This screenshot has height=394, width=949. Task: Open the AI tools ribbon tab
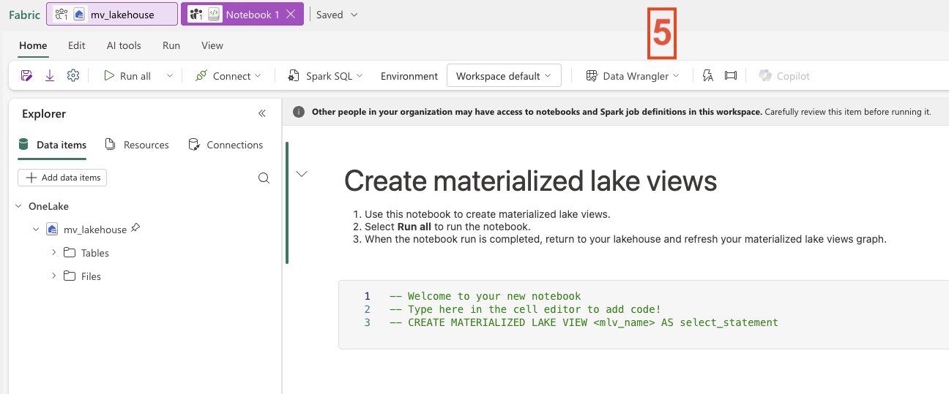point(124,45)
